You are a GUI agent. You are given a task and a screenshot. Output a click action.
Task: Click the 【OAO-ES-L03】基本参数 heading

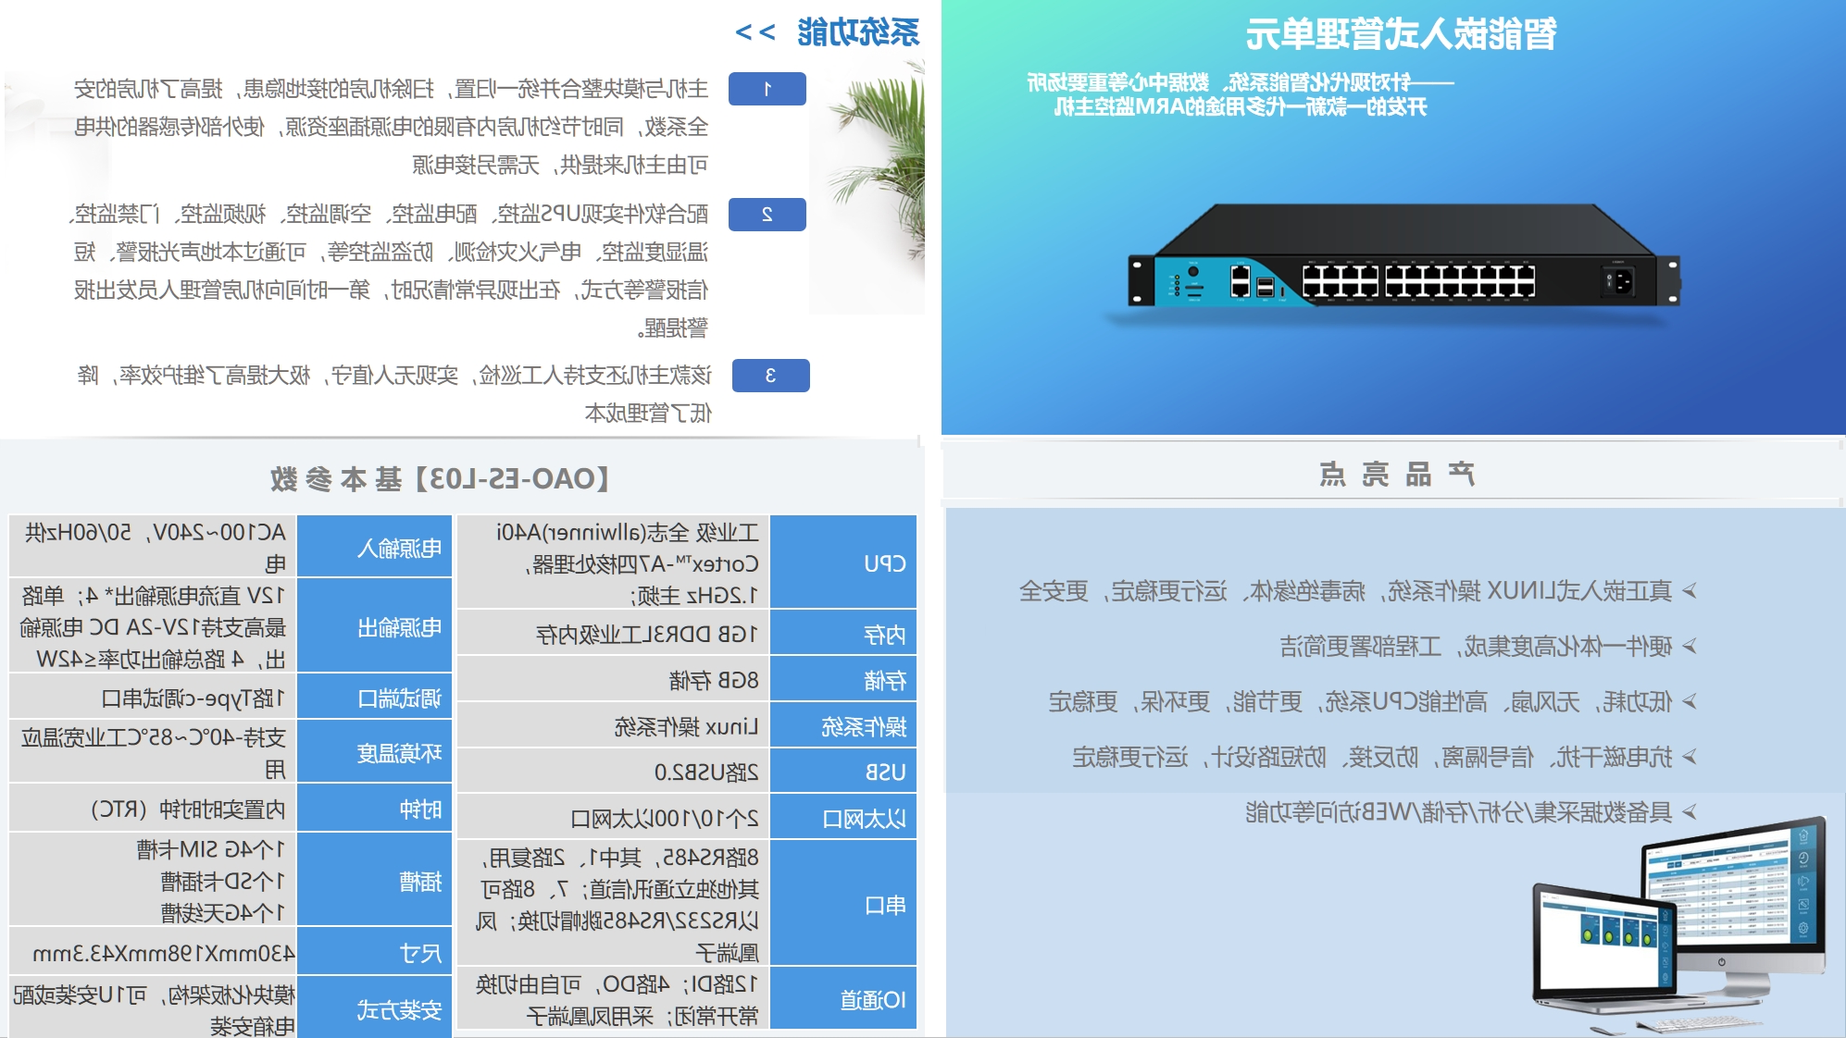coord(440,479)
